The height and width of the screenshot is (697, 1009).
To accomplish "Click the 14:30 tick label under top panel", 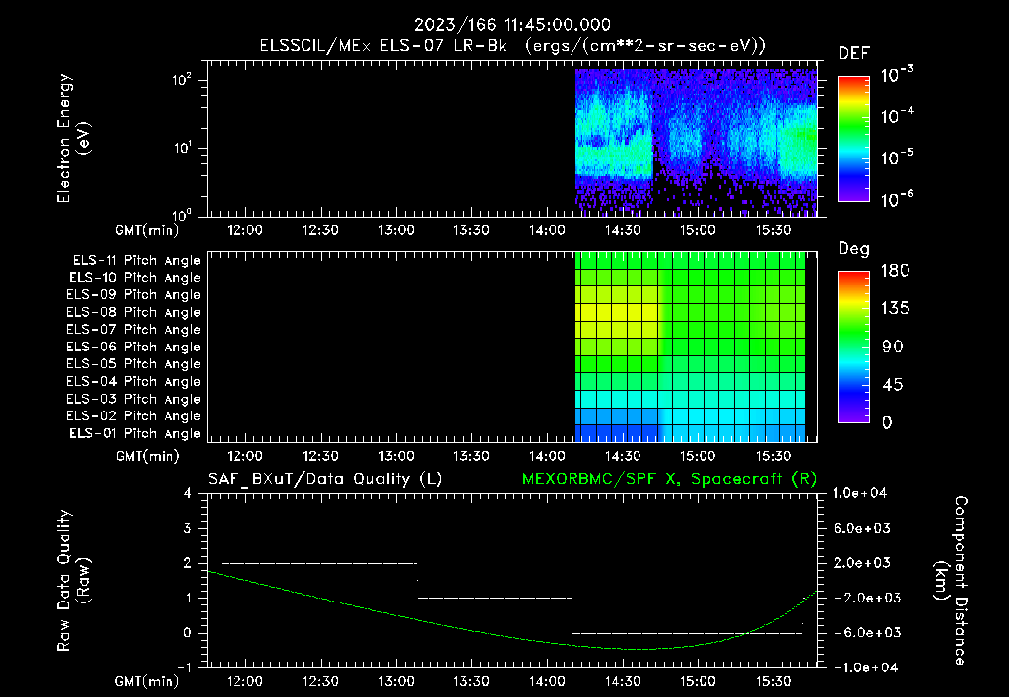I will (x=623, y=230).
